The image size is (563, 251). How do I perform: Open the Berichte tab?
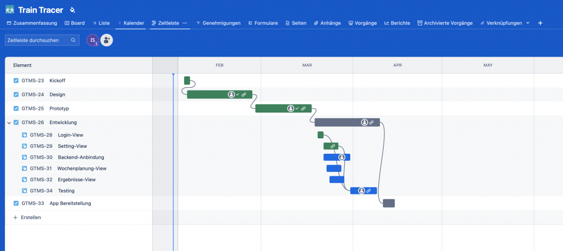[x=396, y=23]
